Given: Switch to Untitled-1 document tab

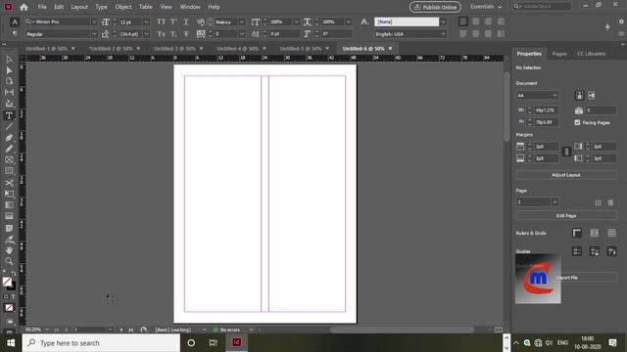Looking at the screenshot, I should (x=47, y=49).
